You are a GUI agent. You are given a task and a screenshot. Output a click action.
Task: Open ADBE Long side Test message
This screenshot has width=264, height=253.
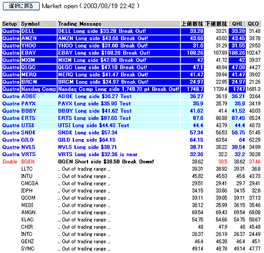(x=95, y=96)
